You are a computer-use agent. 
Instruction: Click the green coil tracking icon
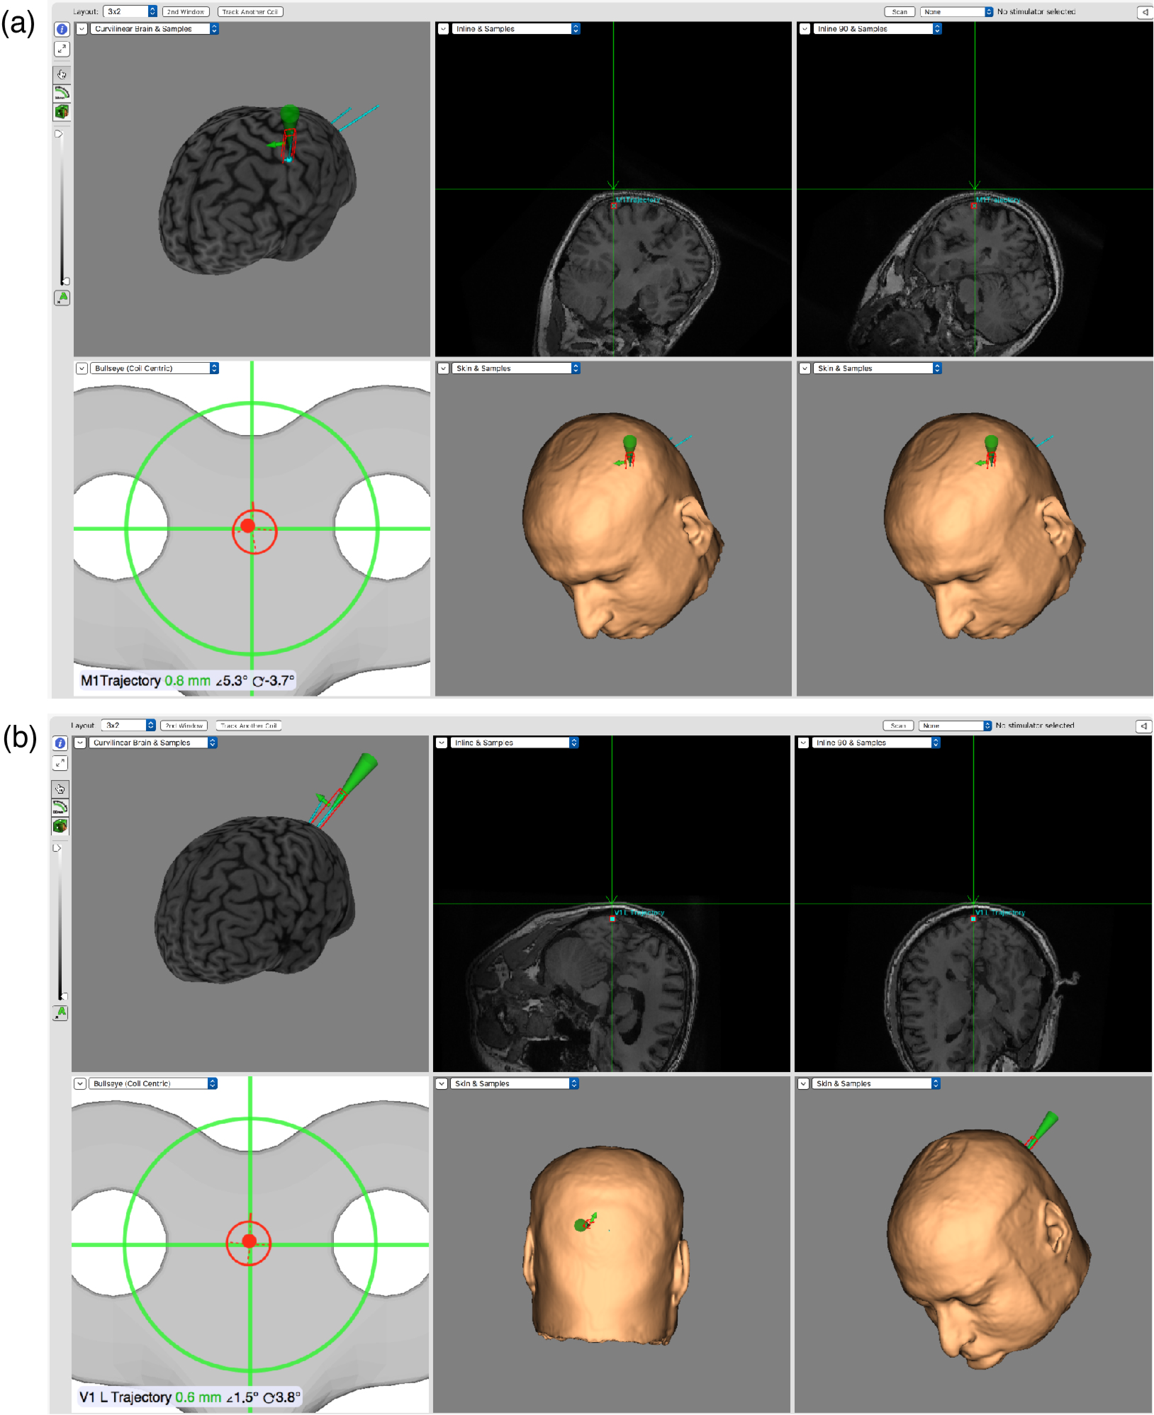pos(62,112)
